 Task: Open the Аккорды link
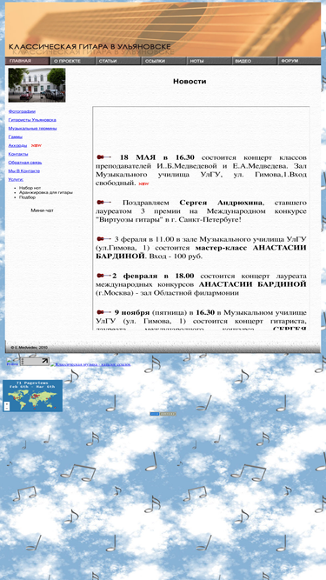[17, 145]
